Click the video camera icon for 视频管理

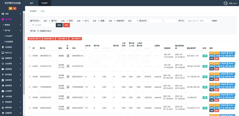[x=3, y=69]
